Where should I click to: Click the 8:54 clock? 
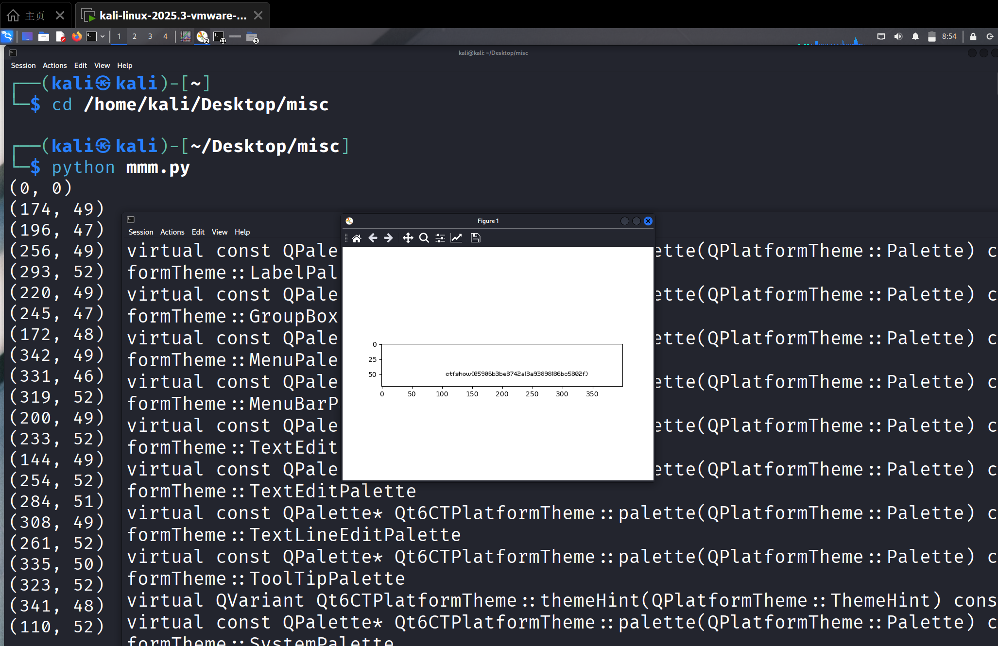949,36
